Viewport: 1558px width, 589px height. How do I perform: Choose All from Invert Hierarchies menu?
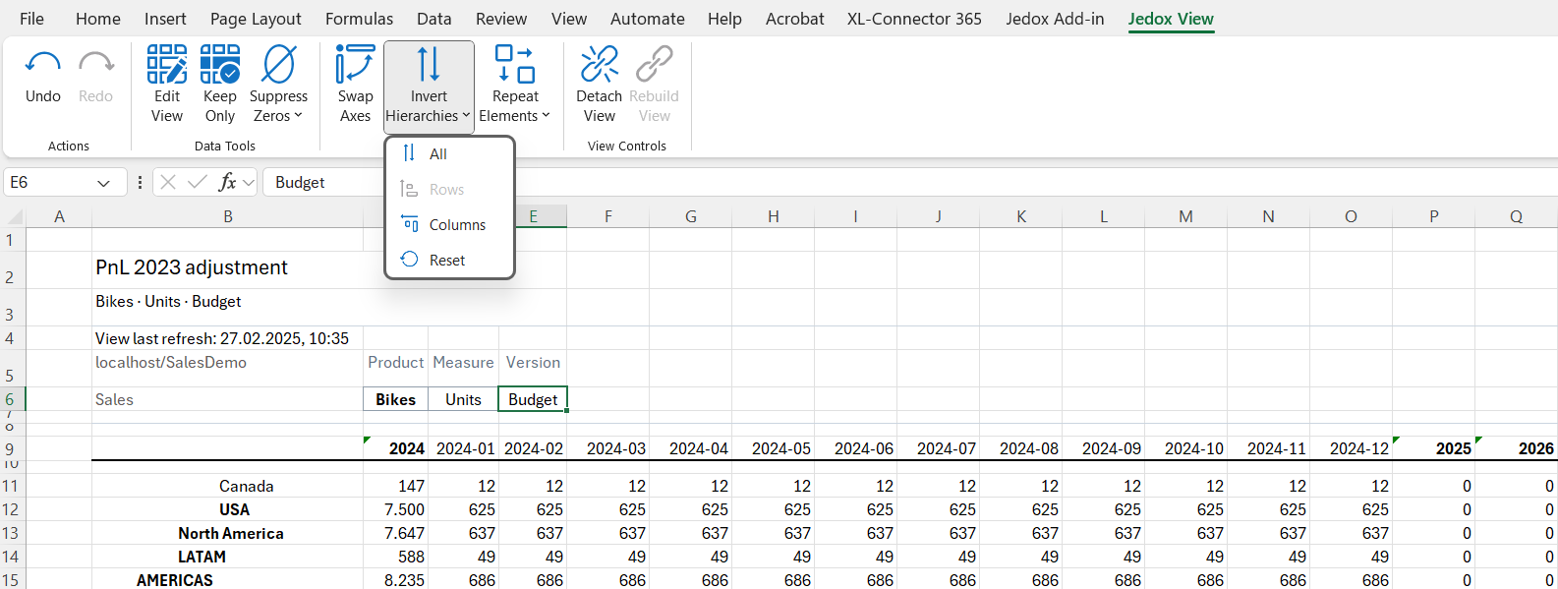point(438,154)
